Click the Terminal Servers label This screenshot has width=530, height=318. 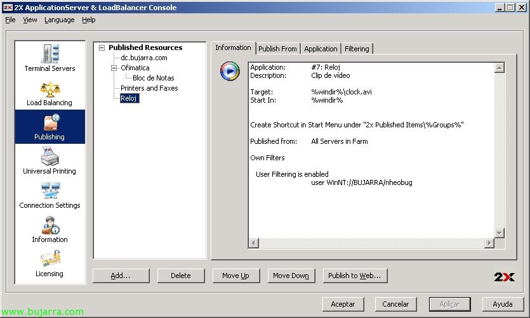[x=50, y=68]
